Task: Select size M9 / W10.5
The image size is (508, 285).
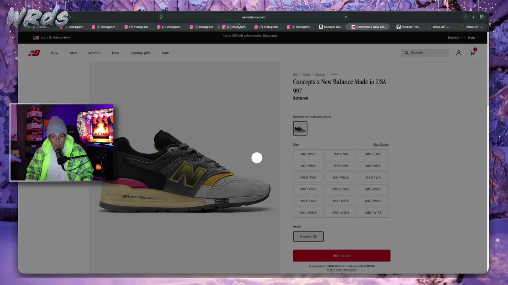Action: 341,177
